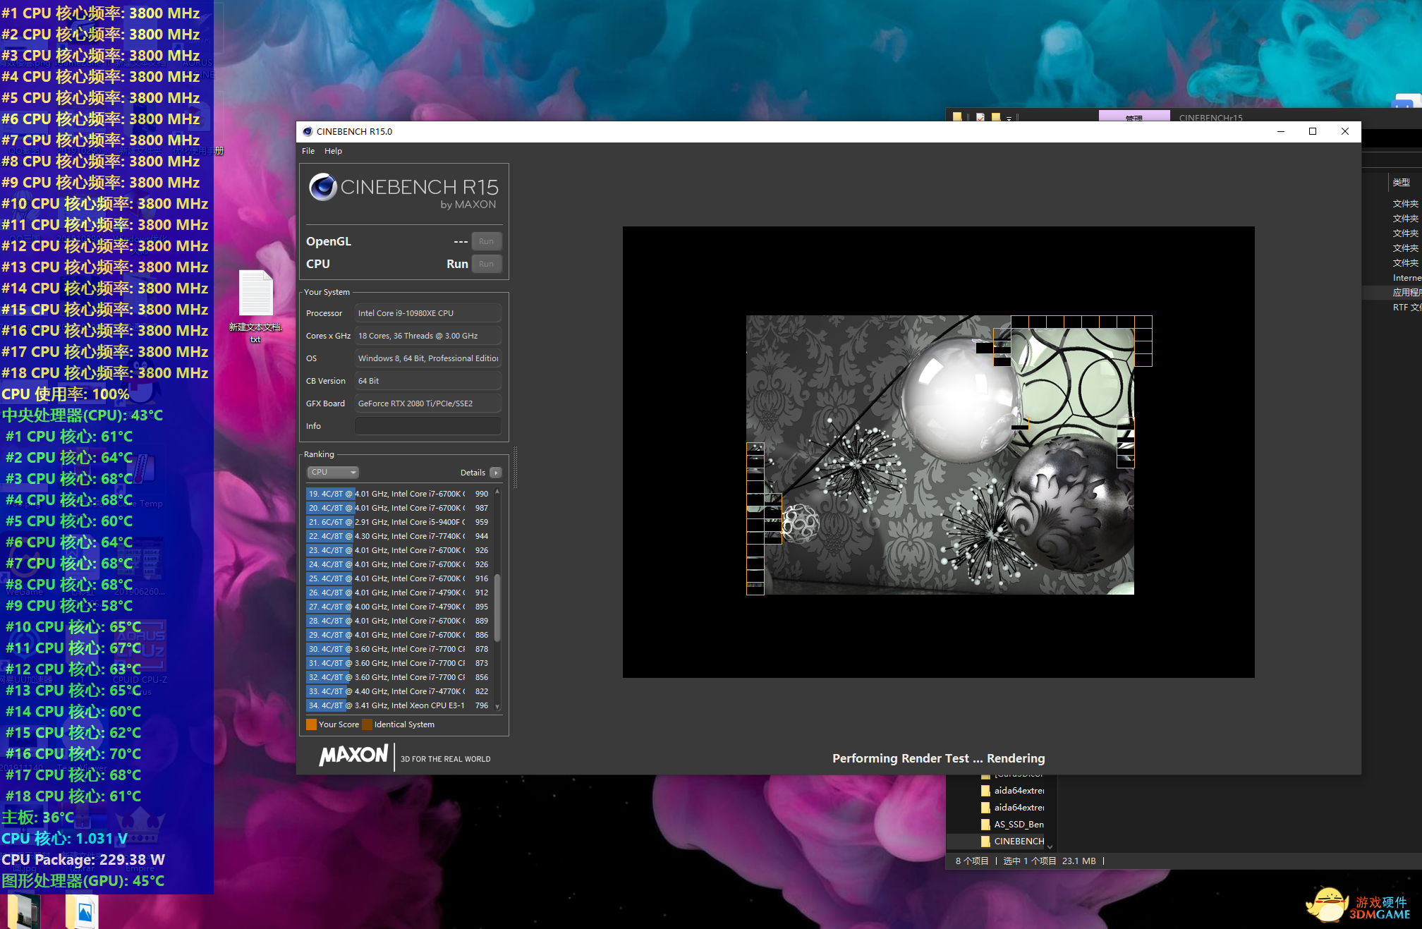1422x929 pixels.
Task: Open the File menu
Action: 308,151
